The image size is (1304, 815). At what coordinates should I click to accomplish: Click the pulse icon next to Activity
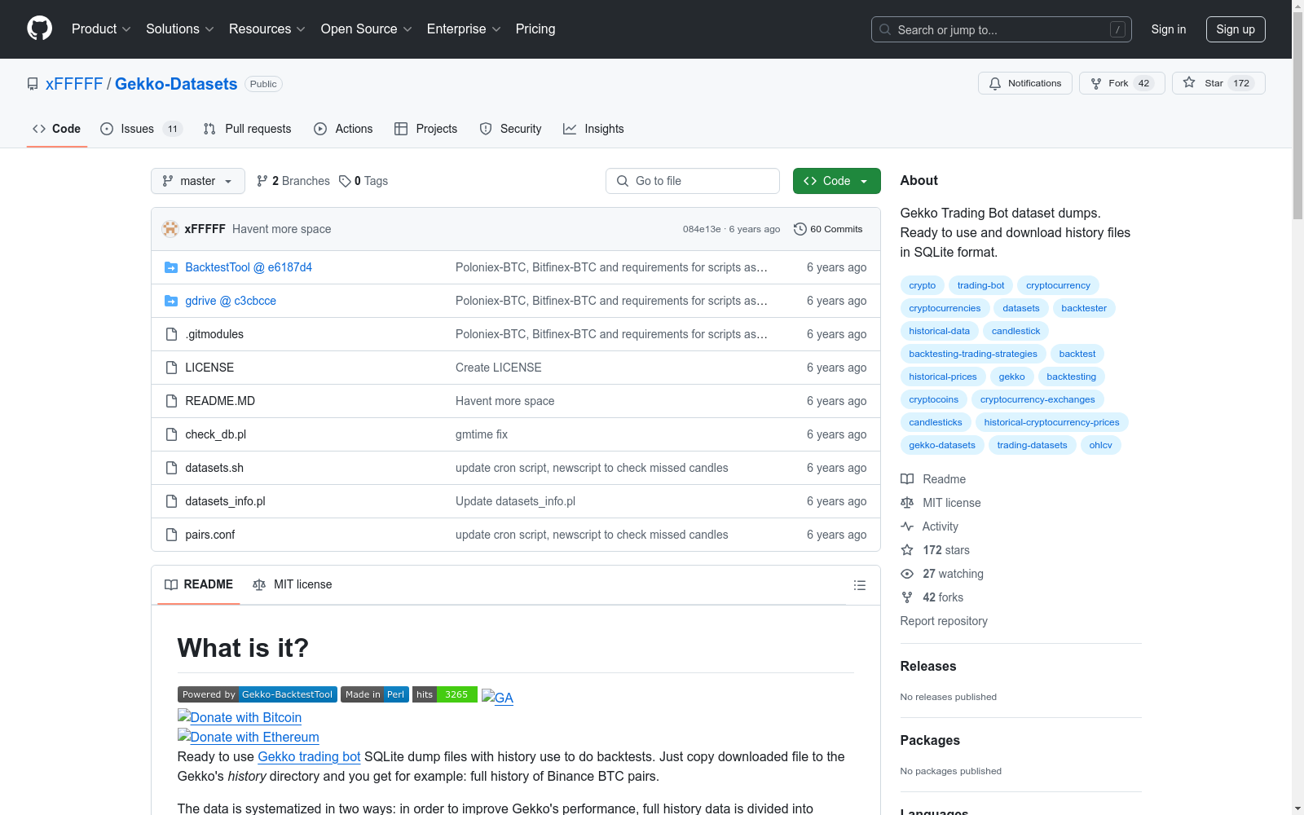907,526
